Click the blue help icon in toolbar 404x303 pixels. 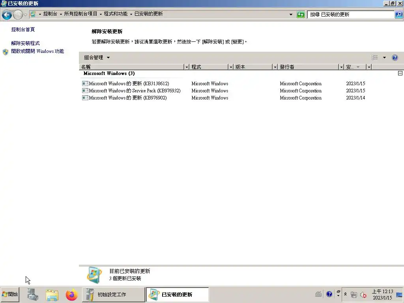pyautogui.click(x=395, y=58)
